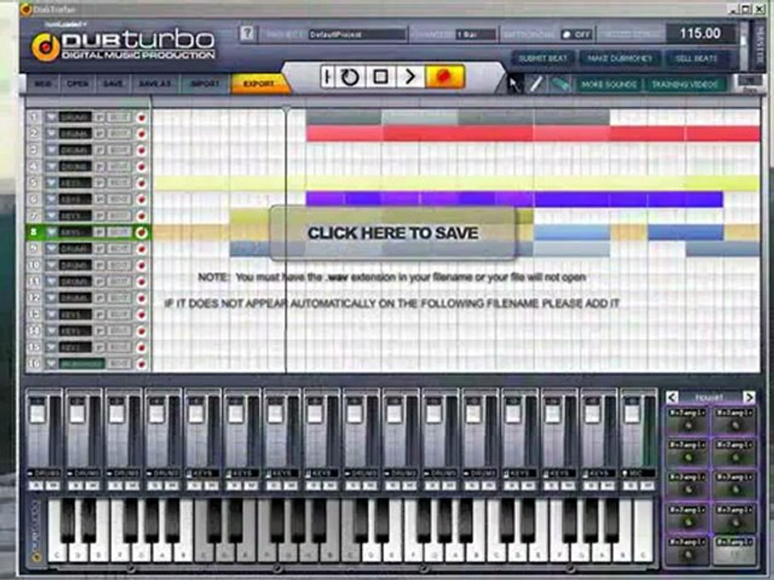Screen dimensions: 774x580
Task: Select the eraser tool
Action: point(560,85)
